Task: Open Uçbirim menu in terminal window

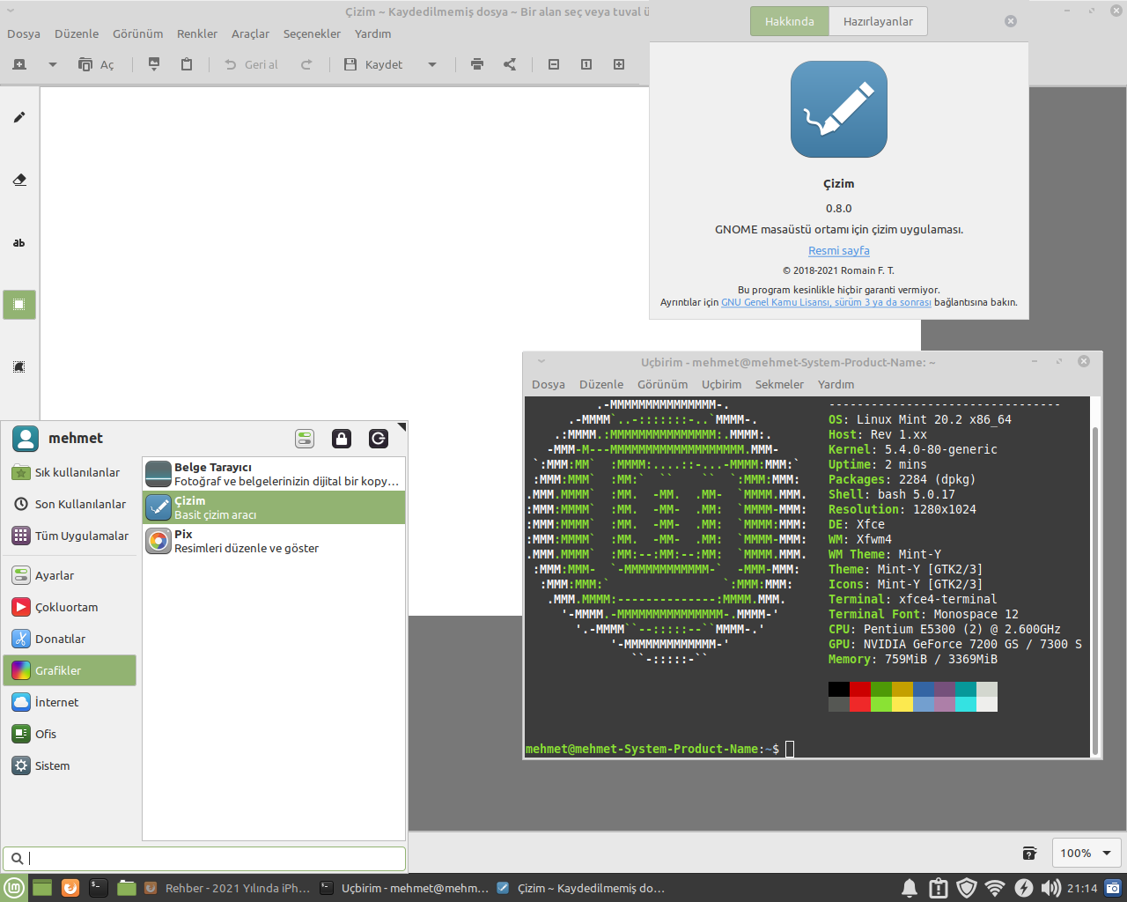Action: point(721,384)
